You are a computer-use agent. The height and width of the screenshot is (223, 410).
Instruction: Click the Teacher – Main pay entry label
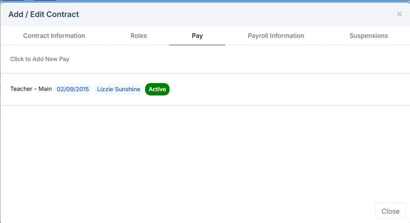coord(31,89)
